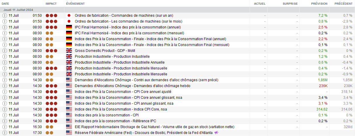This screenshot has width=355, height=136.
Task: Click US flag next to EIE gas storage report
Action: (x=69, y=127)
